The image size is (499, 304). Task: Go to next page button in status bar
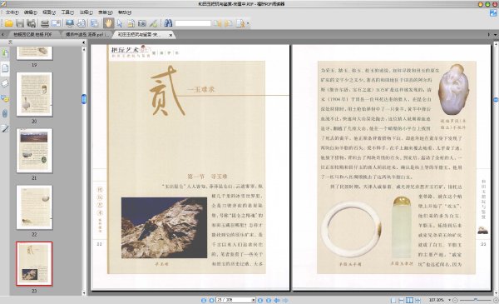[x=260, y=300]
